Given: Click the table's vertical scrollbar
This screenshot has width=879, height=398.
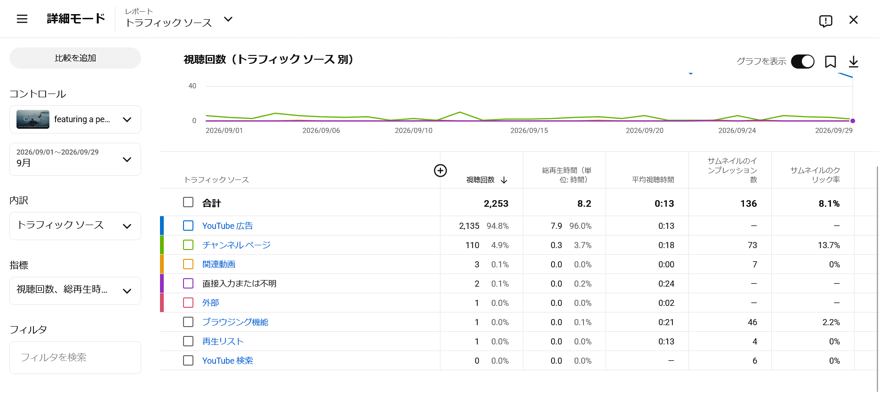Looking at the screenshot, I should click(878, 279).
